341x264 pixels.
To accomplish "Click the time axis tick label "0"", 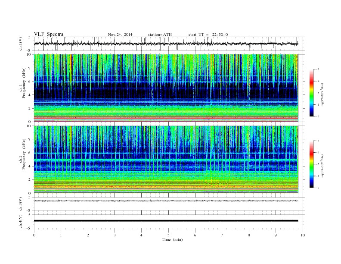I will click(34, 235).
